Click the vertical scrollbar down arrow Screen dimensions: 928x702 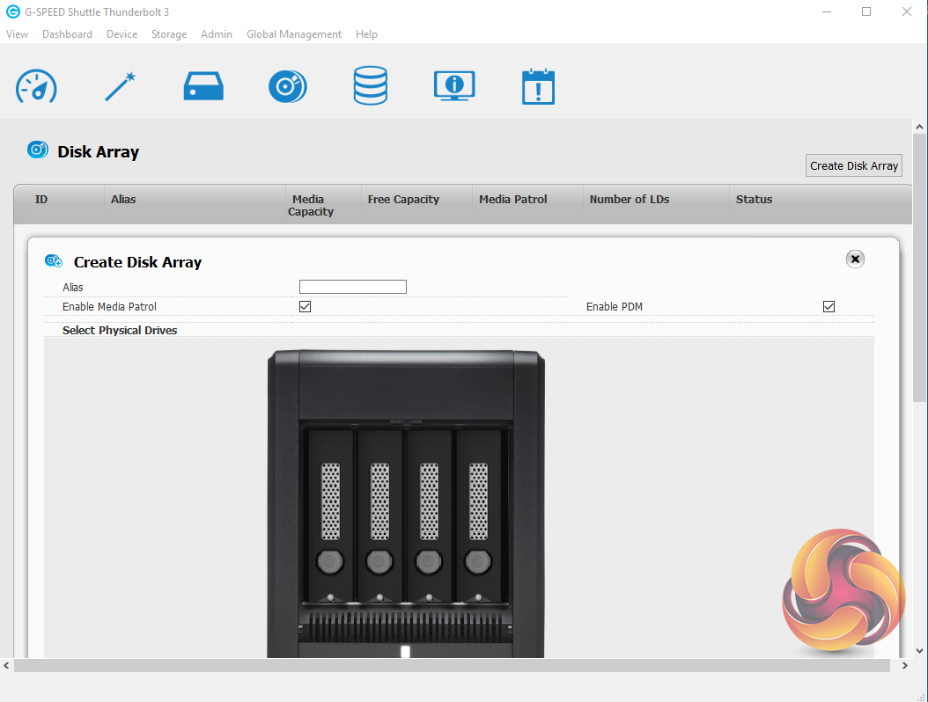[919, 651]
